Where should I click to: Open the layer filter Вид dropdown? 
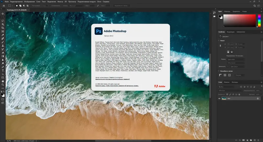coord(226,87)
